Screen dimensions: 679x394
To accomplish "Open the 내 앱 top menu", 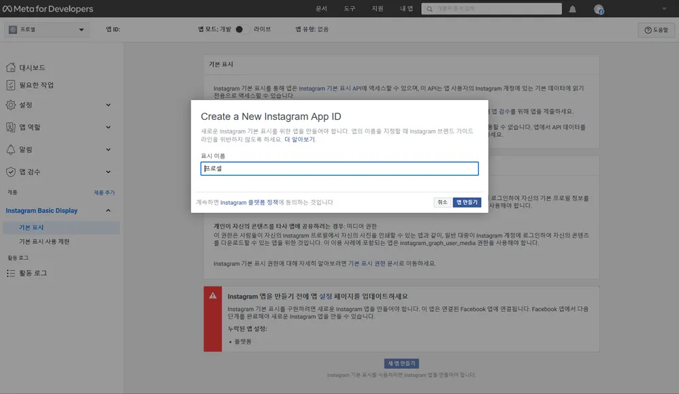I will [406, 9].
